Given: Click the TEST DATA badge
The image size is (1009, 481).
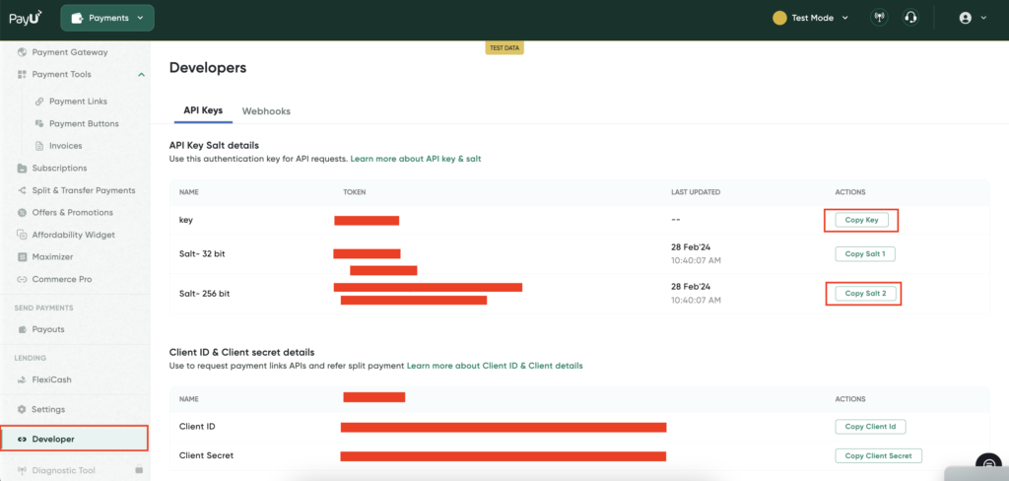Looking at the screenshot, I should 504,48.
